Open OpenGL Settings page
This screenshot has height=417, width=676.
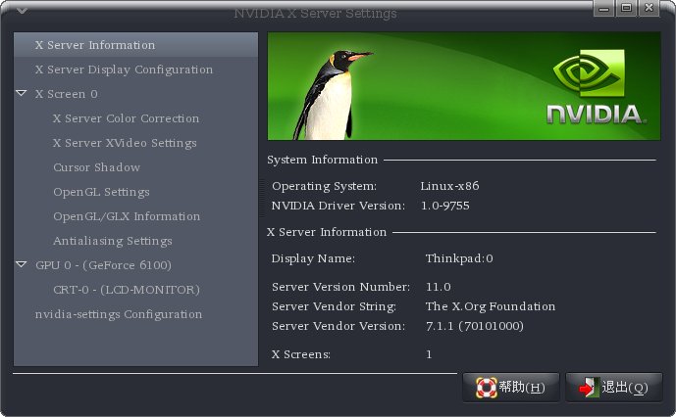(101, 192)
